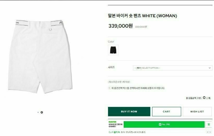The width and height of the screenshot is (214, 136).
Task: Click the BUY IT NOW button
Action: click(x=129, y=112)
